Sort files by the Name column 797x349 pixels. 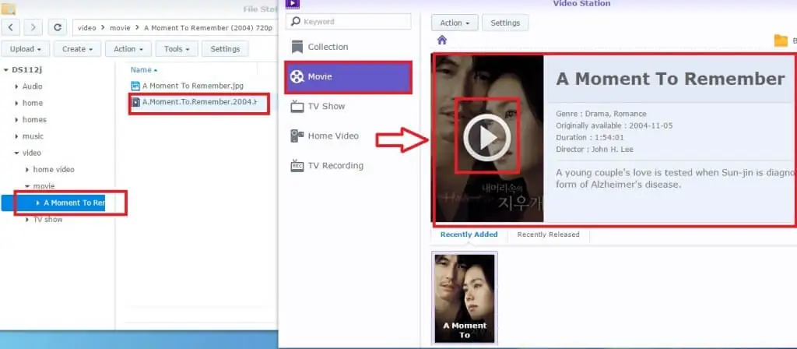[x=144, y=69]
